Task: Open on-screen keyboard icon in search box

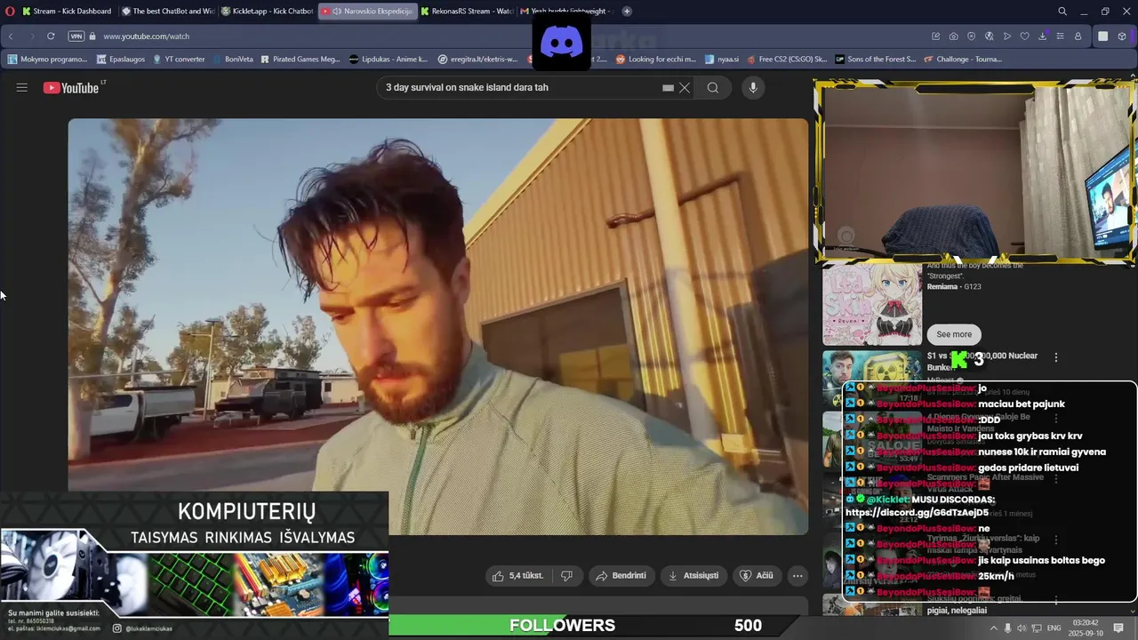Action: pos(668,88)
